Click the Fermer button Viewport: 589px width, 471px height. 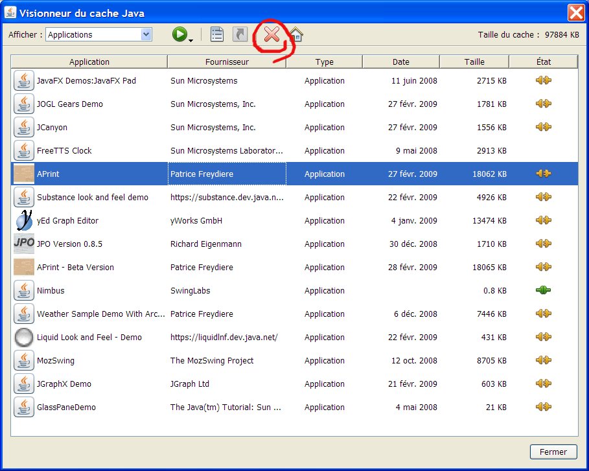point(553,452)
